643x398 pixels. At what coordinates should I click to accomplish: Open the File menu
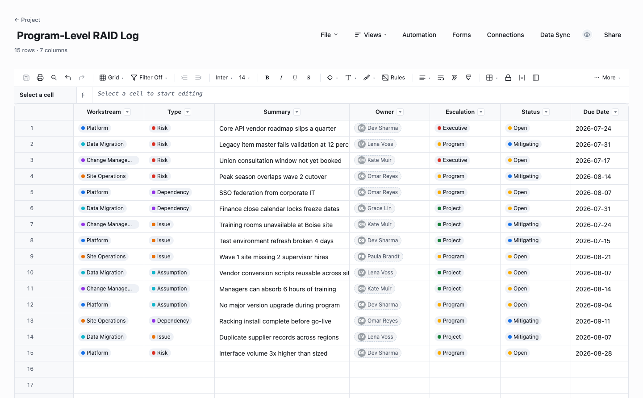click(x=329, y=35)
